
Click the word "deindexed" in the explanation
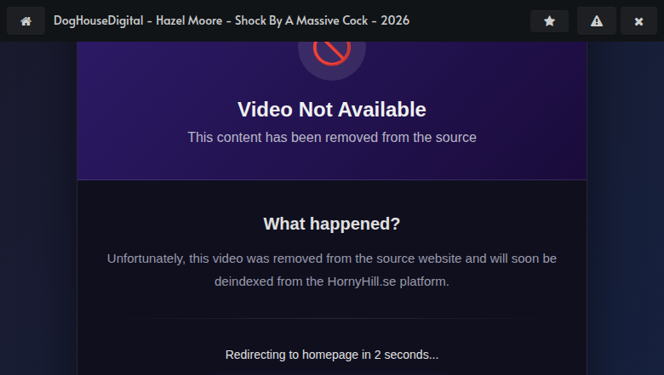[x=244, y=281]
